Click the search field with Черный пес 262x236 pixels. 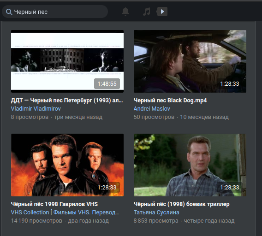pyautogui.click(x=55, y=12)
